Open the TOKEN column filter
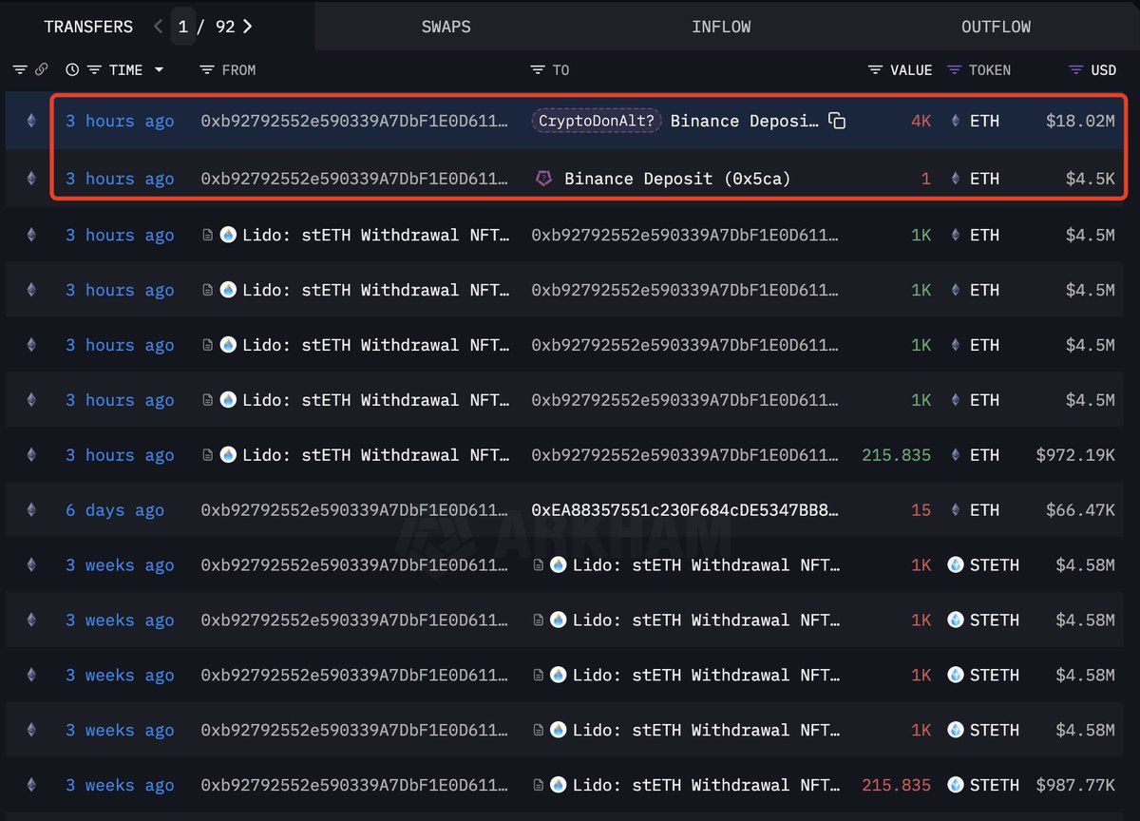This screenshot has width=1140, height=821. [954, 70]
